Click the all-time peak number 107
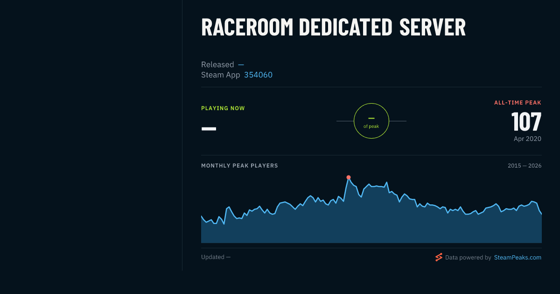 (x=526, y=121)
